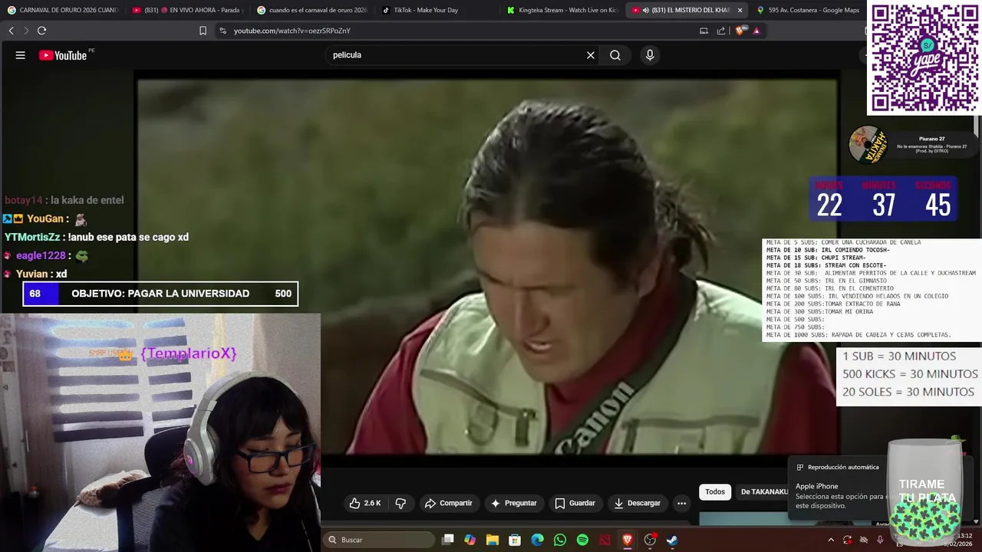
Task: Start voice search with the microphone
Action: pyautogui.click(x=650, y=55)
